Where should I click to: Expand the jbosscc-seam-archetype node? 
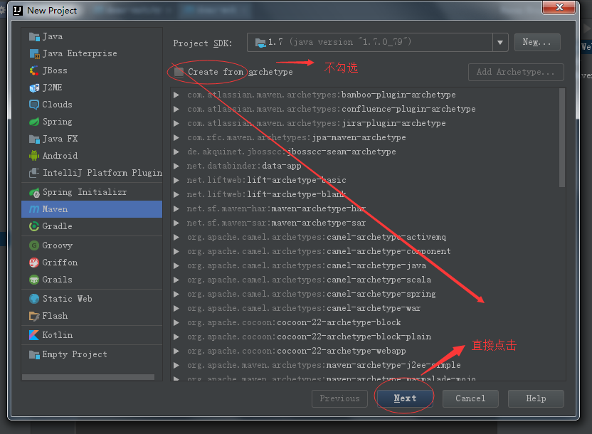click(176, 152)
